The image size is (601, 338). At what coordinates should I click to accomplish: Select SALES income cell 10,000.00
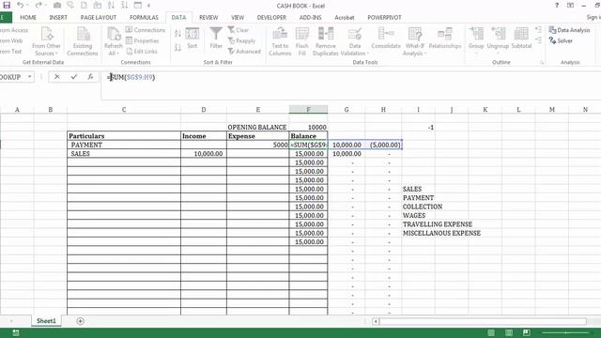(204, 154)
